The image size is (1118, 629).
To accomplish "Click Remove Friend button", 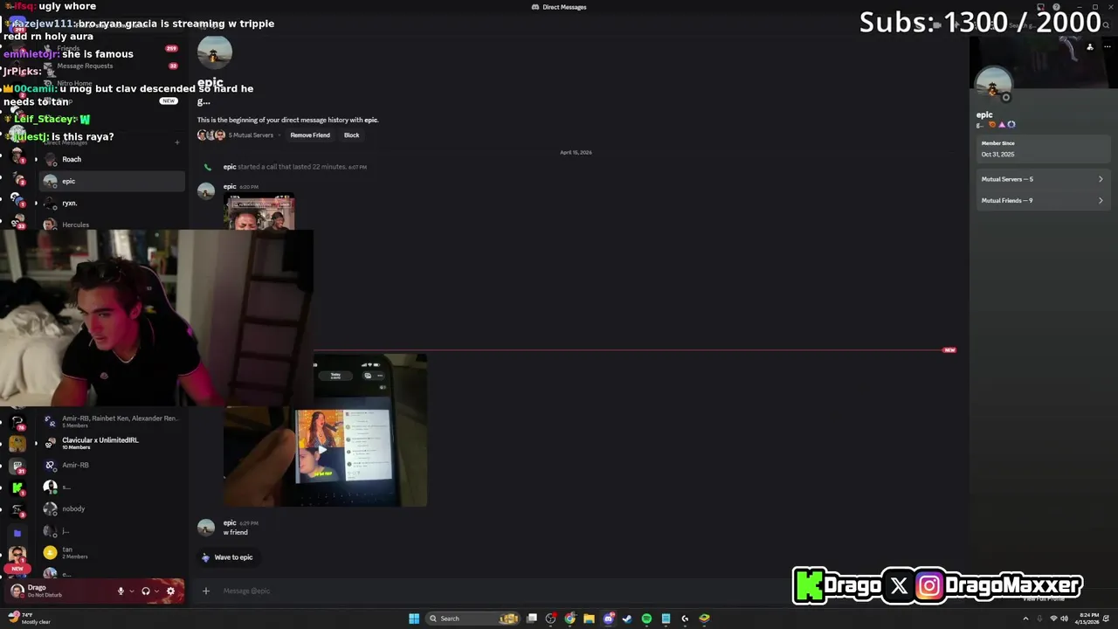I will pos(310,135).
